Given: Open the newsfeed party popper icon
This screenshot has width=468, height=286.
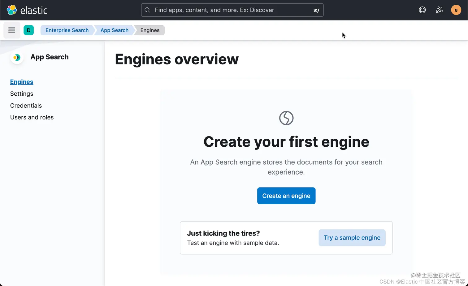Looking at the screenshot, I should pyautogui.click(x=439, y=10).
